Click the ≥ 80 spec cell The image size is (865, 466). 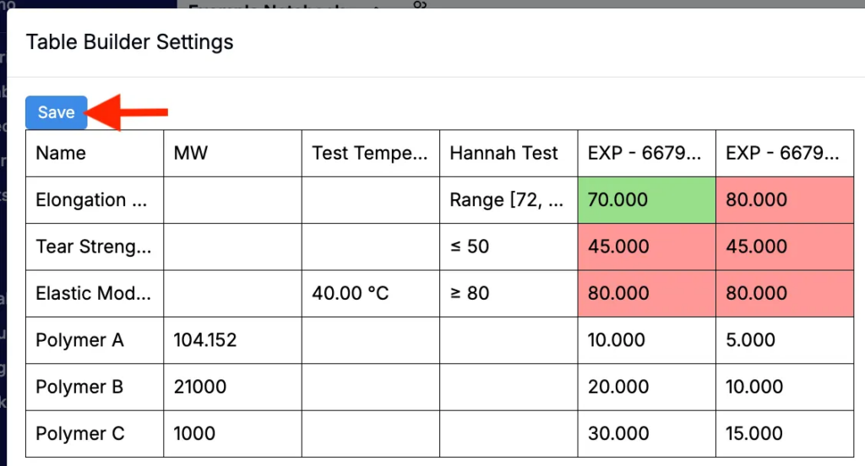pyautogui.click(x=509, y=294)
